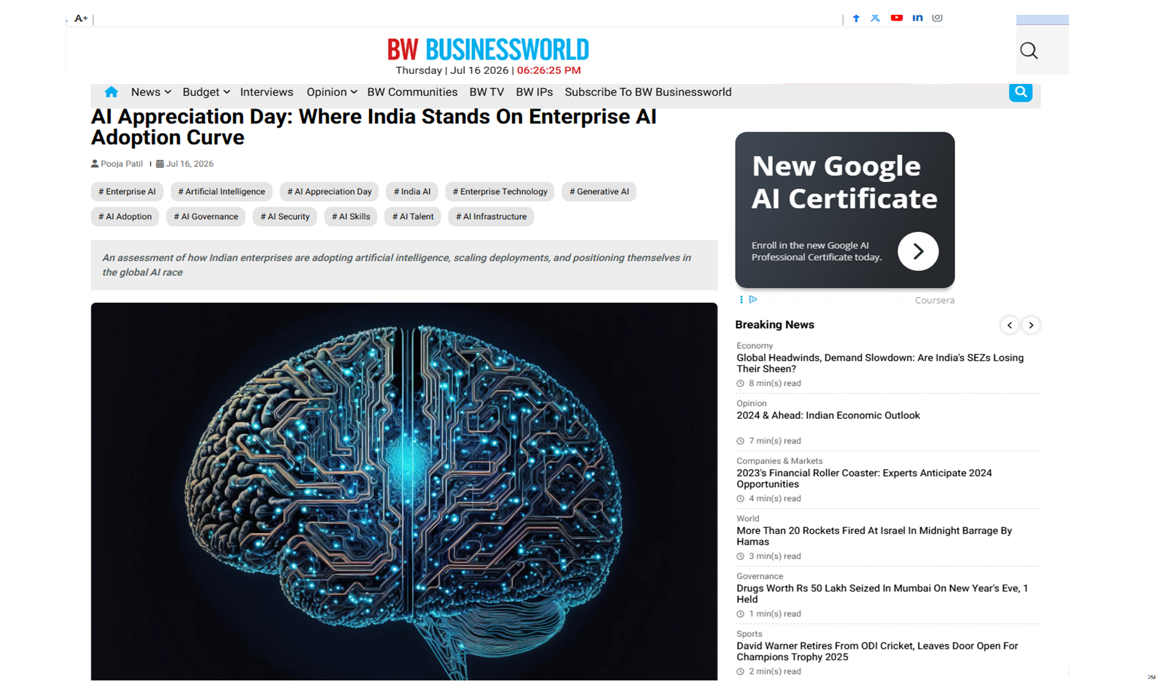Show next Breaking News items
Screen dimensions: 1169x681
pyautogui.click(x=1031, y=325)
